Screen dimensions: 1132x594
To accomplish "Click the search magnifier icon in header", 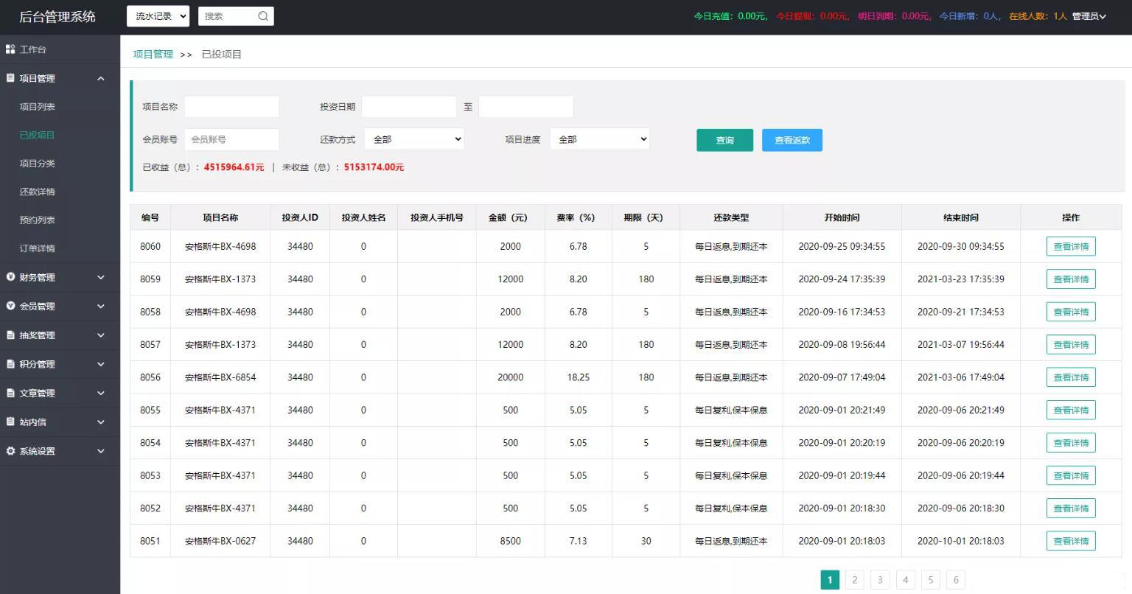I will [x=263, y=16].
